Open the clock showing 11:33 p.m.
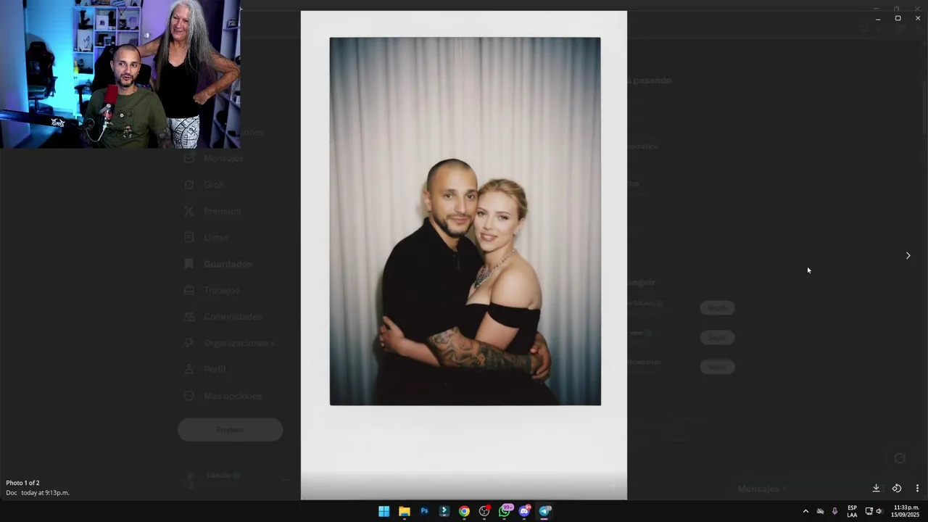Screen dimensions: 928x522 (906, 511)
